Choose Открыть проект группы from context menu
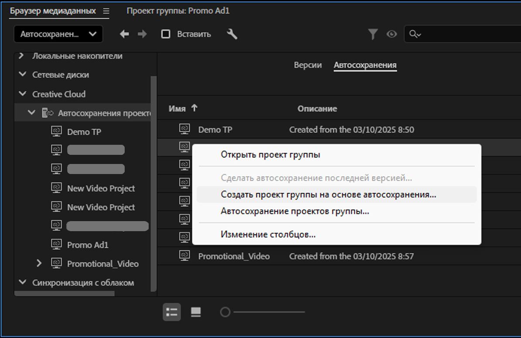Viewport: 521px width, 338px height. 270,154
